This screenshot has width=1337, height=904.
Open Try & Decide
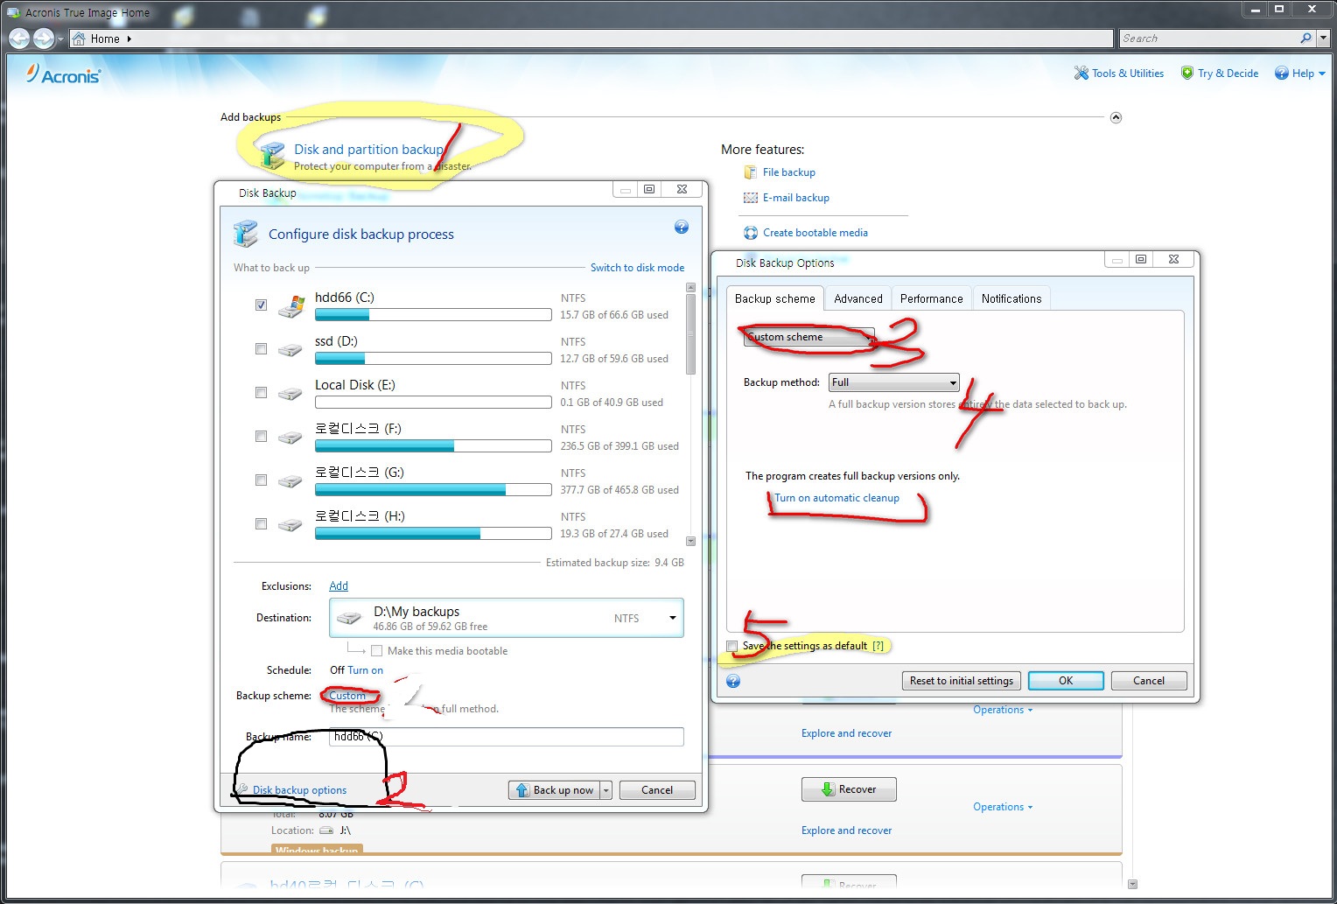pos(1220,74)
